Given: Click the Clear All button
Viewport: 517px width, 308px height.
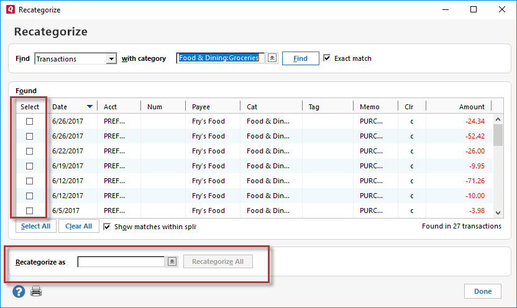Looking at the screenshot, I should 78,227.
